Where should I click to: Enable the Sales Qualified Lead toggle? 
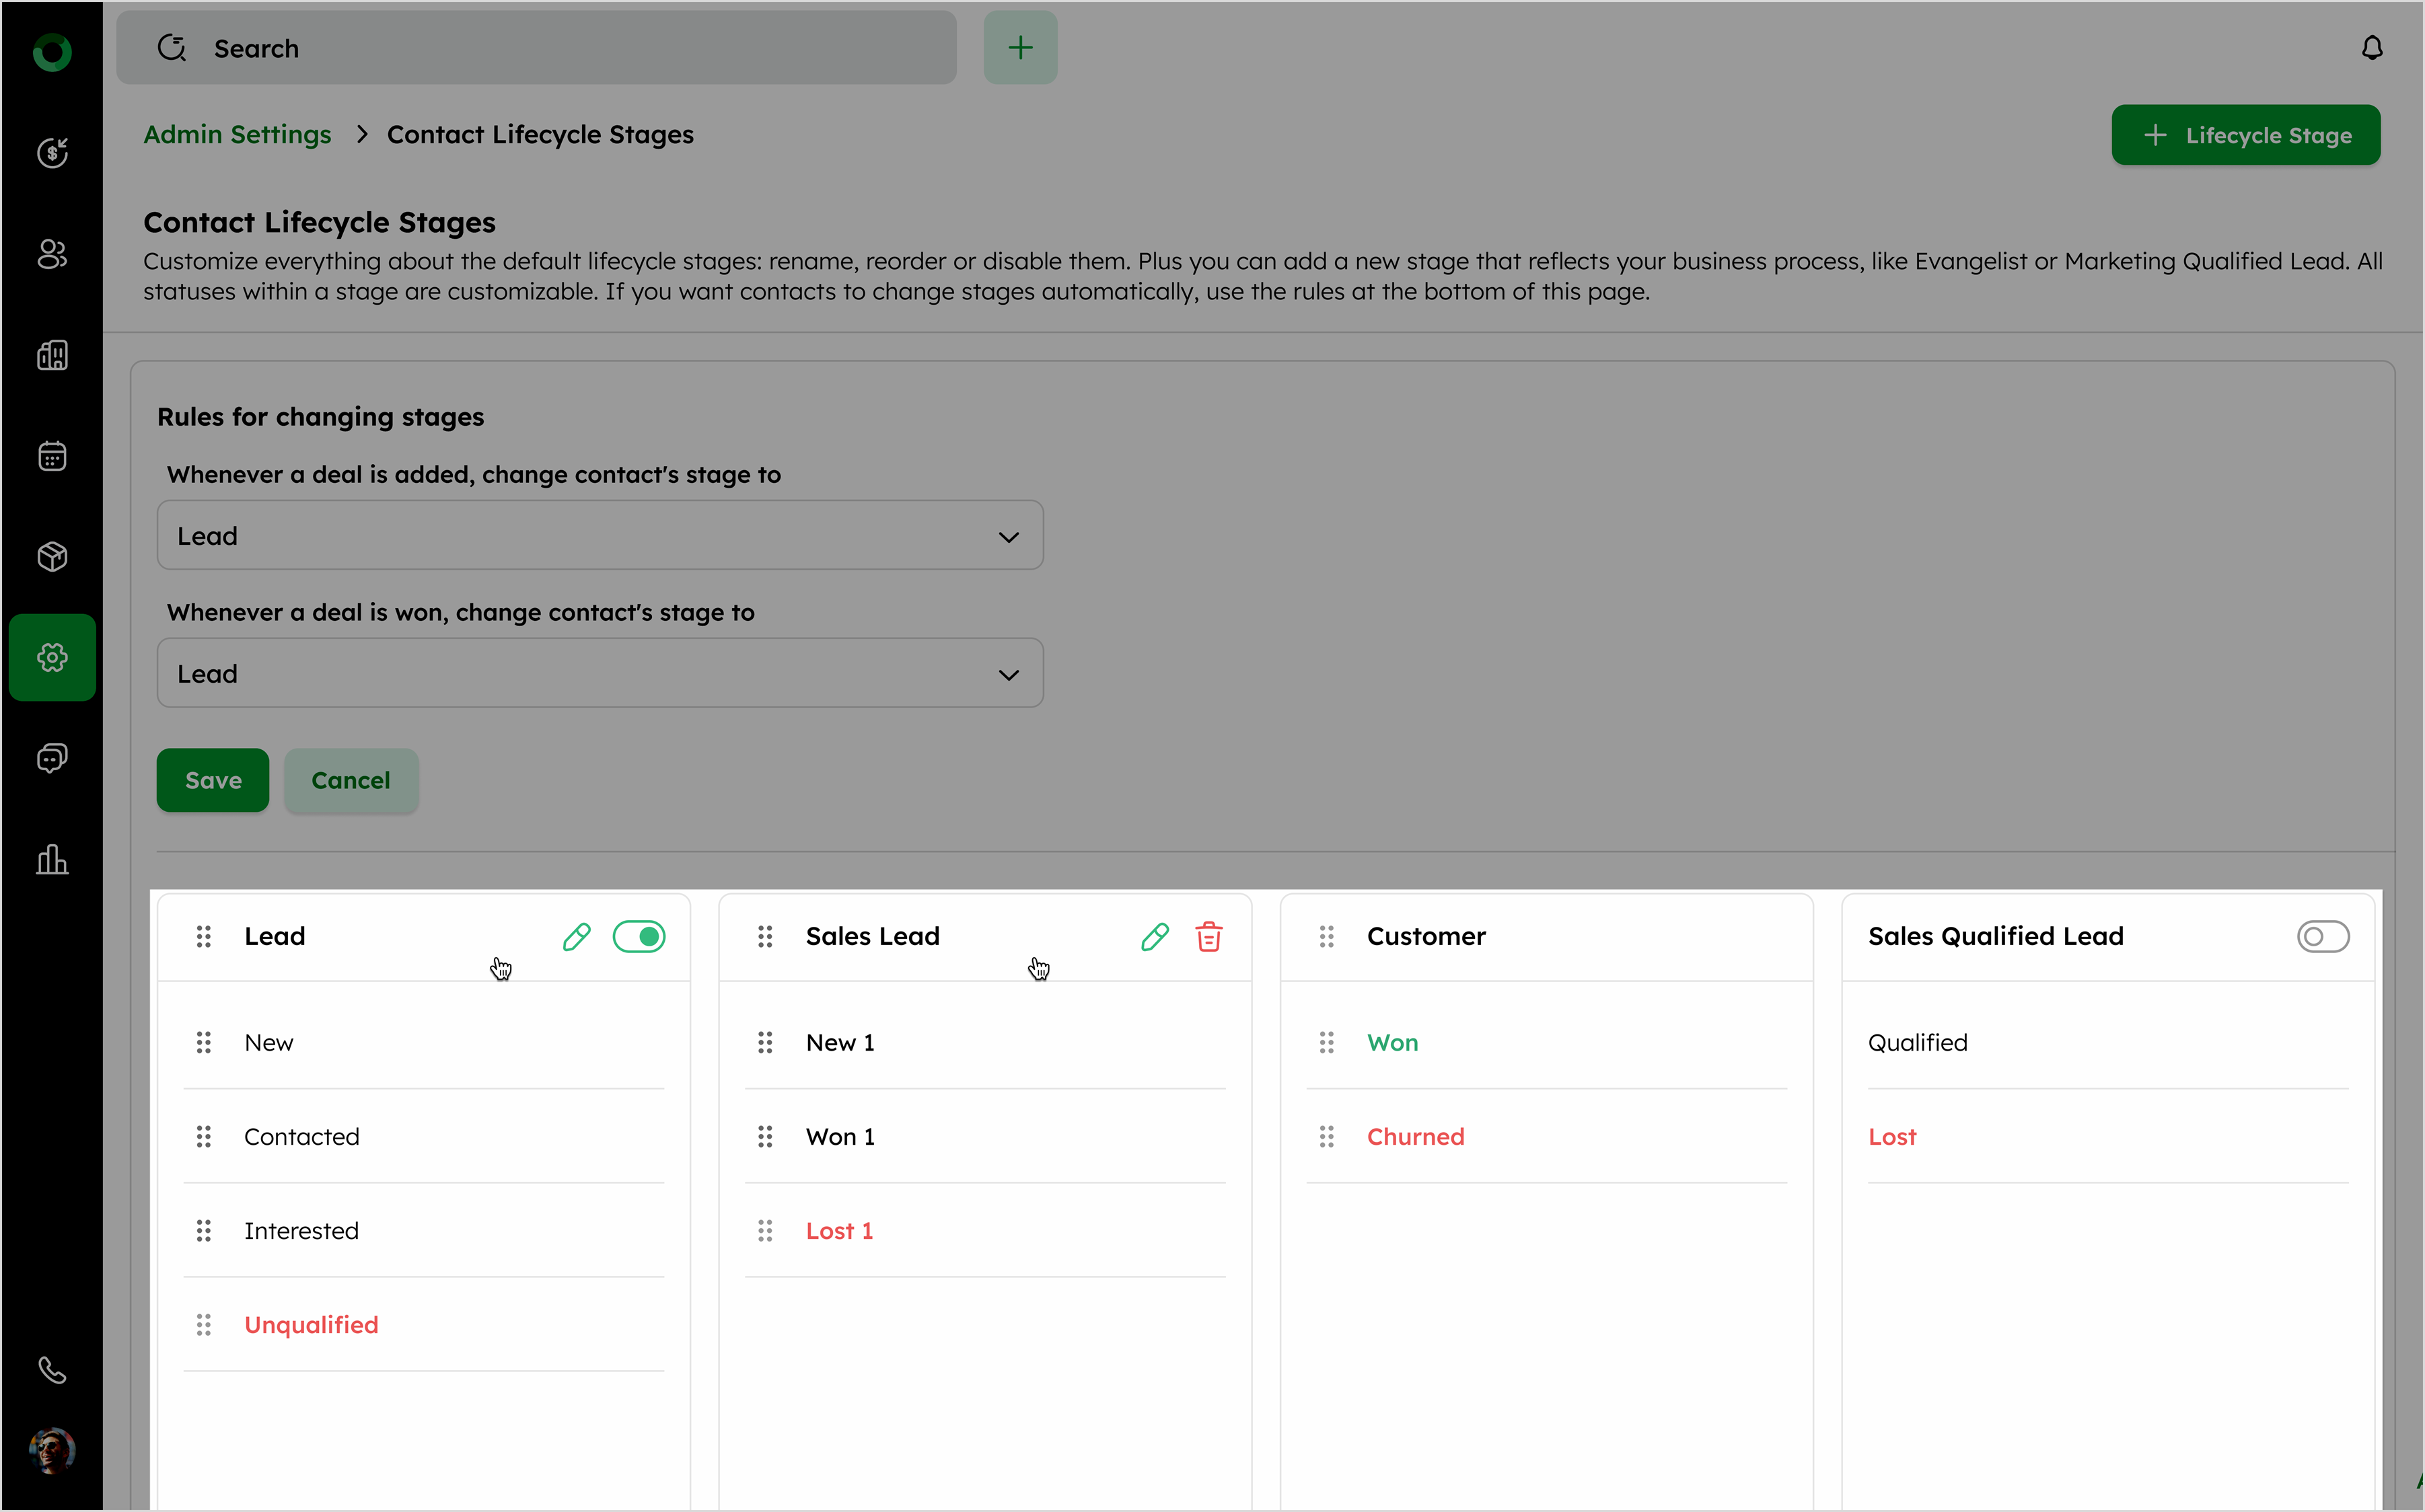(2322, 937)
